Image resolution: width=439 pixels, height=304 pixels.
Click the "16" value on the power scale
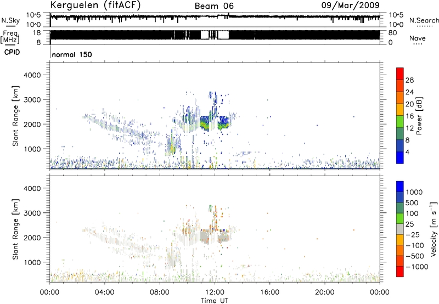(409, 116)
